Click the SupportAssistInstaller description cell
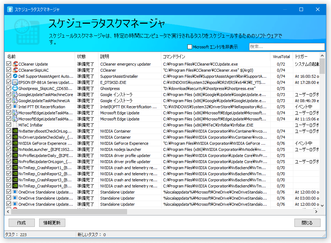This screenshot has width=331, height=243. tap(119, 76)
